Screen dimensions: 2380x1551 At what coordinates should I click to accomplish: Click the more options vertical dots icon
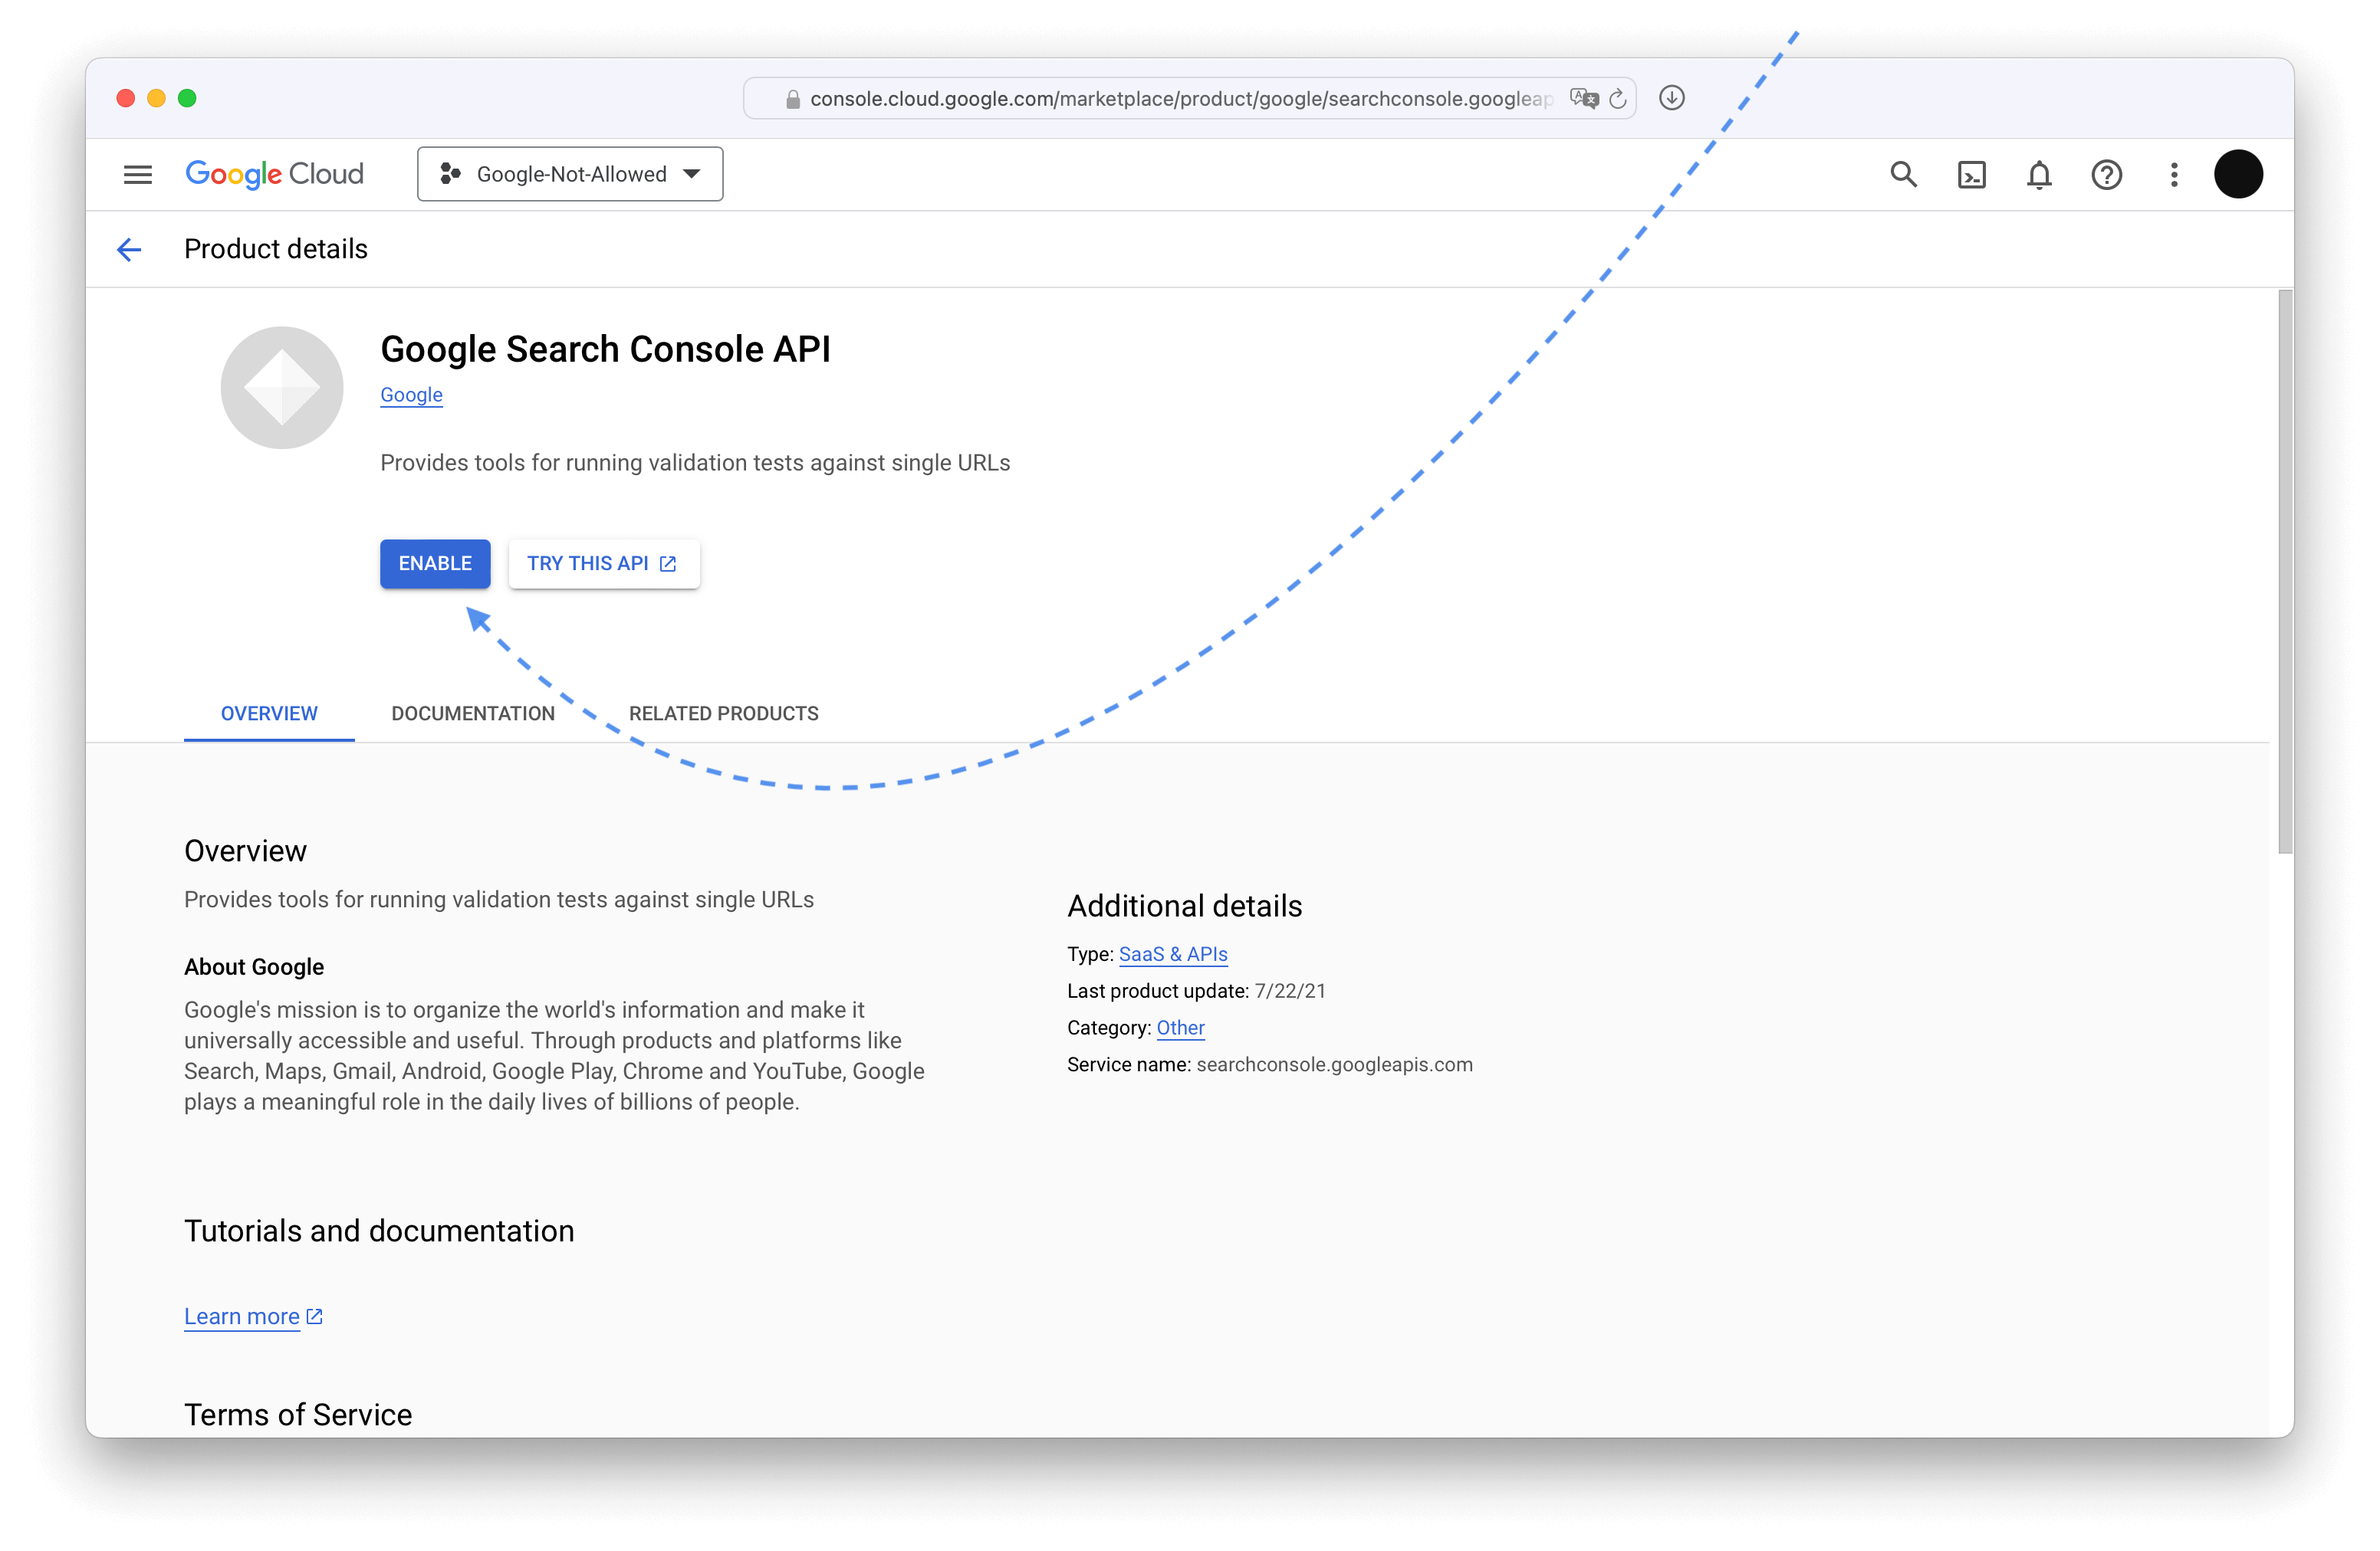[2175, 173]
